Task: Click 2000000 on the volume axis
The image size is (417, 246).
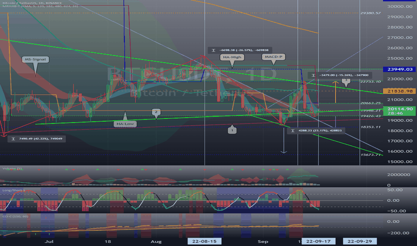Action: pos(398,175)
